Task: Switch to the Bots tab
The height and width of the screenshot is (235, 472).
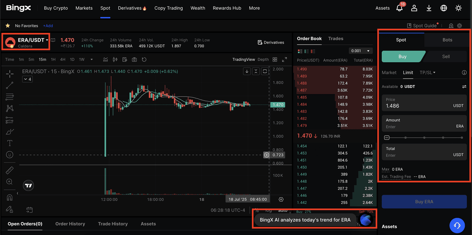Action: click(x=447, y=40)
